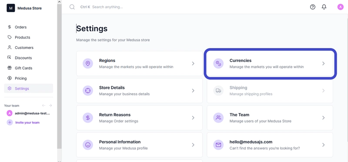Click the Return Reasons dollar icon
Image resolution: width=348 pixels, height=162 pixels.
[x=88, y=118]
